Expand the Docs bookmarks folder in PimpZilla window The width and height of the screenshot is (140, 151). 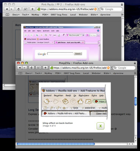click(x=29, y=73)
